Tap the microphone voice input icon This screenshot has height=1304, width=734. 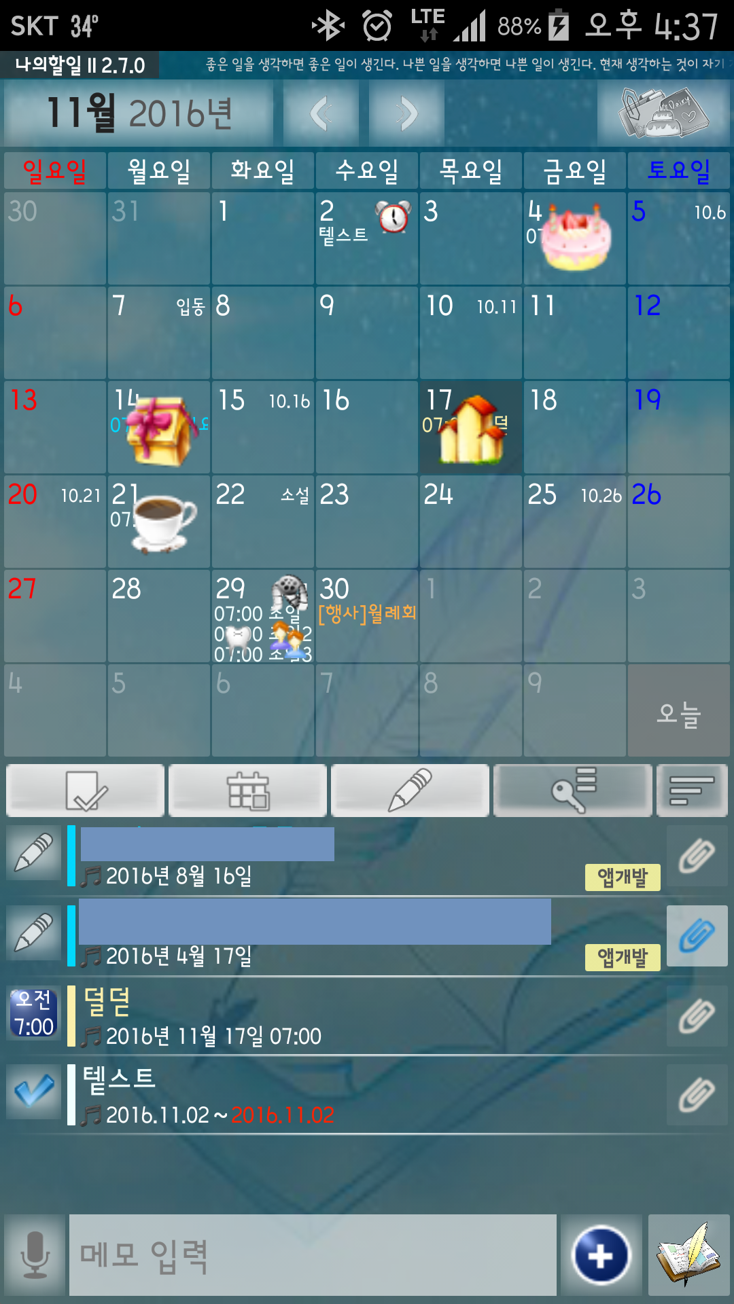point(35,1255)
